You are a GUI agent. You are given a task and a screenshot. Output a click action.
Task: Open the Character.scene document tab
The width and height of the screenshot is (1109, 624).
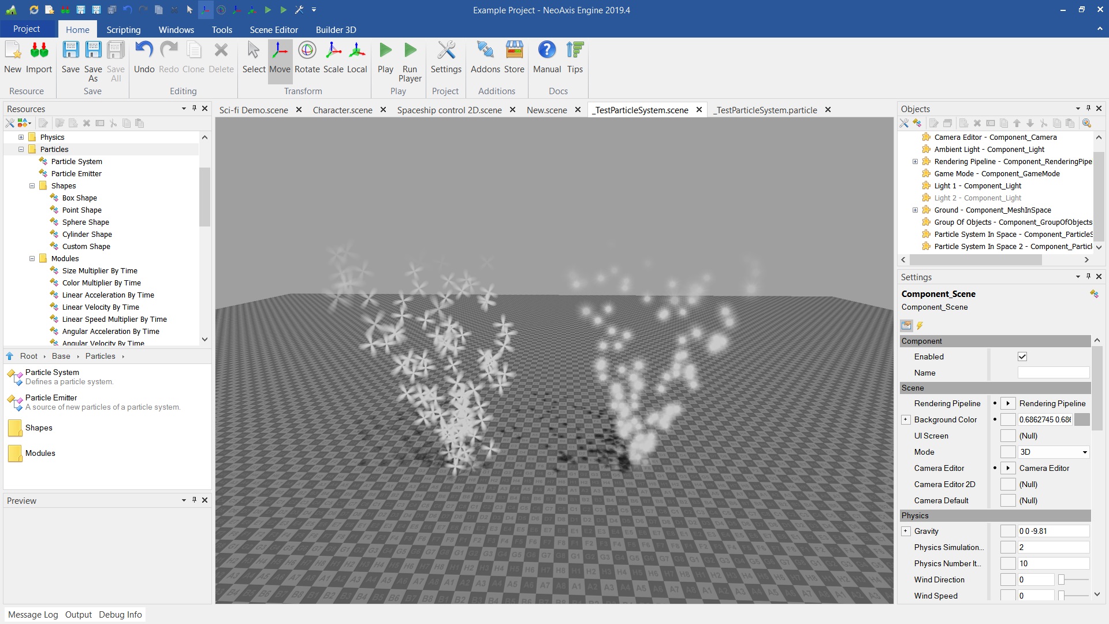342,110
